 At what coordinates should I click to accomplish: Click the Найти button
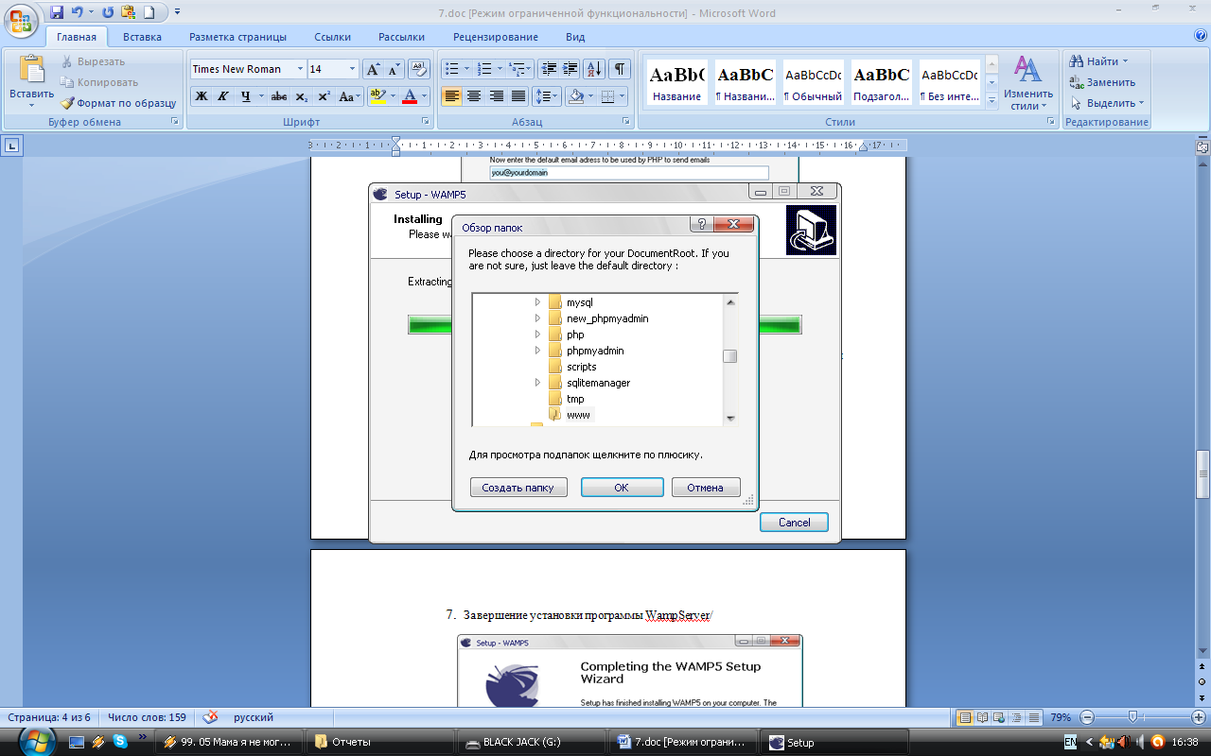[x=1099, y=61]
